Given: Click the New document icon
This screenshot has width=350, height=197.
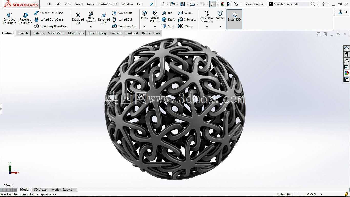Looking at the screenshot, I should pos(162,4).
